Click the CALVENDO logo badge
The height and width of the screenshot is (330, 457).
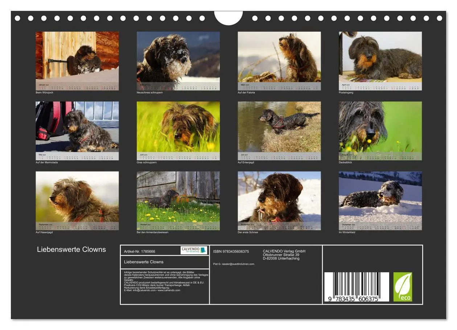point(194,250)
